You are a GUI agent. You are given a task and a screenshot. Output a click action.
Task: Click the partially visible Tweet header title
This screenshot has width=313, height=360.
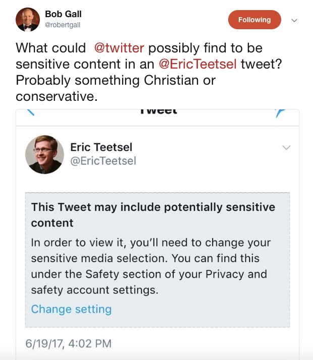(158, 111)
